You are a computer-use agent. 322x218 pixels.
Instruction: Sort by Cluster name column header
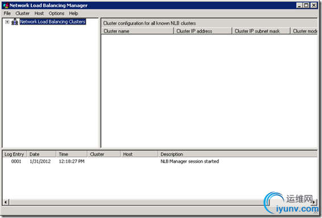coord(137,31)
